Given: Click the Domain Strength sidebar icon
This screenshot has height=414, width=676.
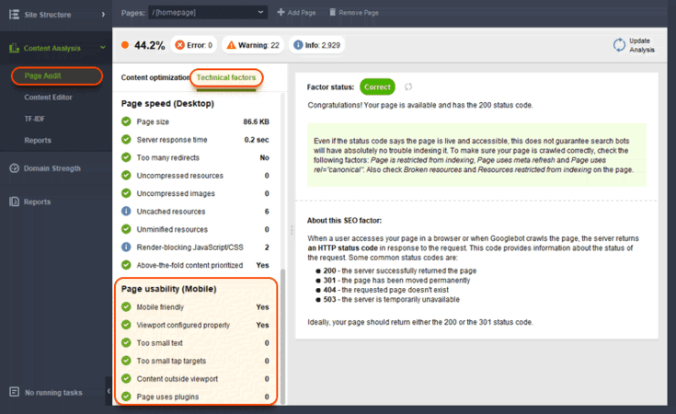Looking at the screenshot, I should pos(15,168).
